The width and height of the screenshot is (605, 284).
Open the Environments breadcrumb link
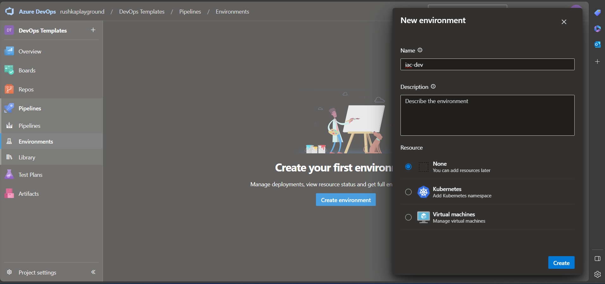(x=232, y=12)
